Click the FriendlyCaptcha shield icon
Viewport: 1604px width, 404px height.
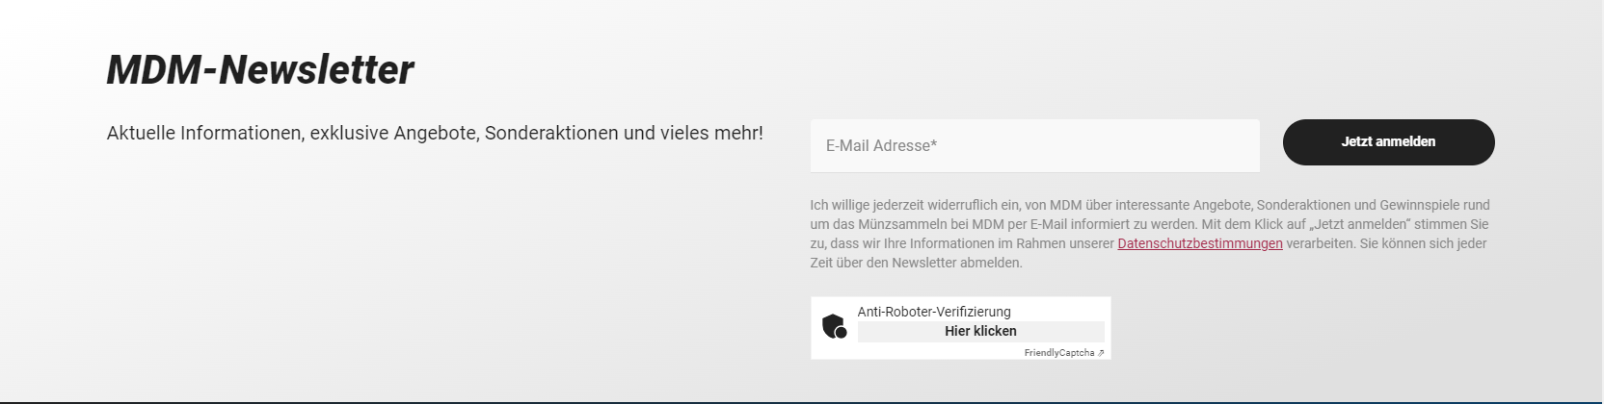pos(834,327)
